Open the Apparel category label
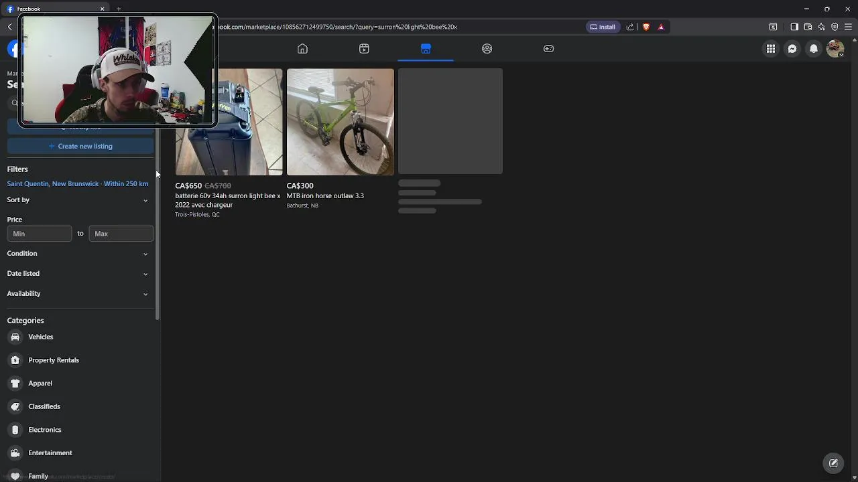The height and width of the screenshot is (482, 858). pos(40,383)
